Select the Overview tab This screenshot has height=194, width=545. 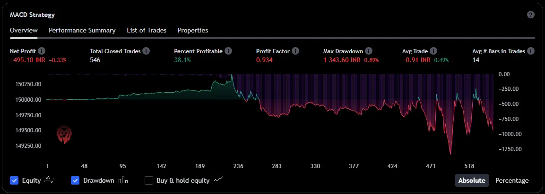click(x=24, y=30)
